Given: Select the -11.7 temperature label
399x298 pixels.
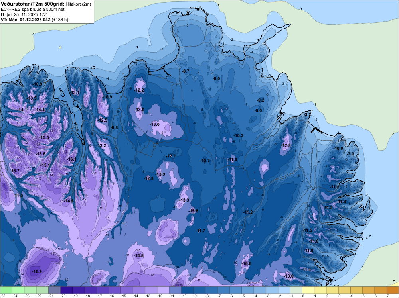Looking at the screenshot, I should (x=200, y=231).
